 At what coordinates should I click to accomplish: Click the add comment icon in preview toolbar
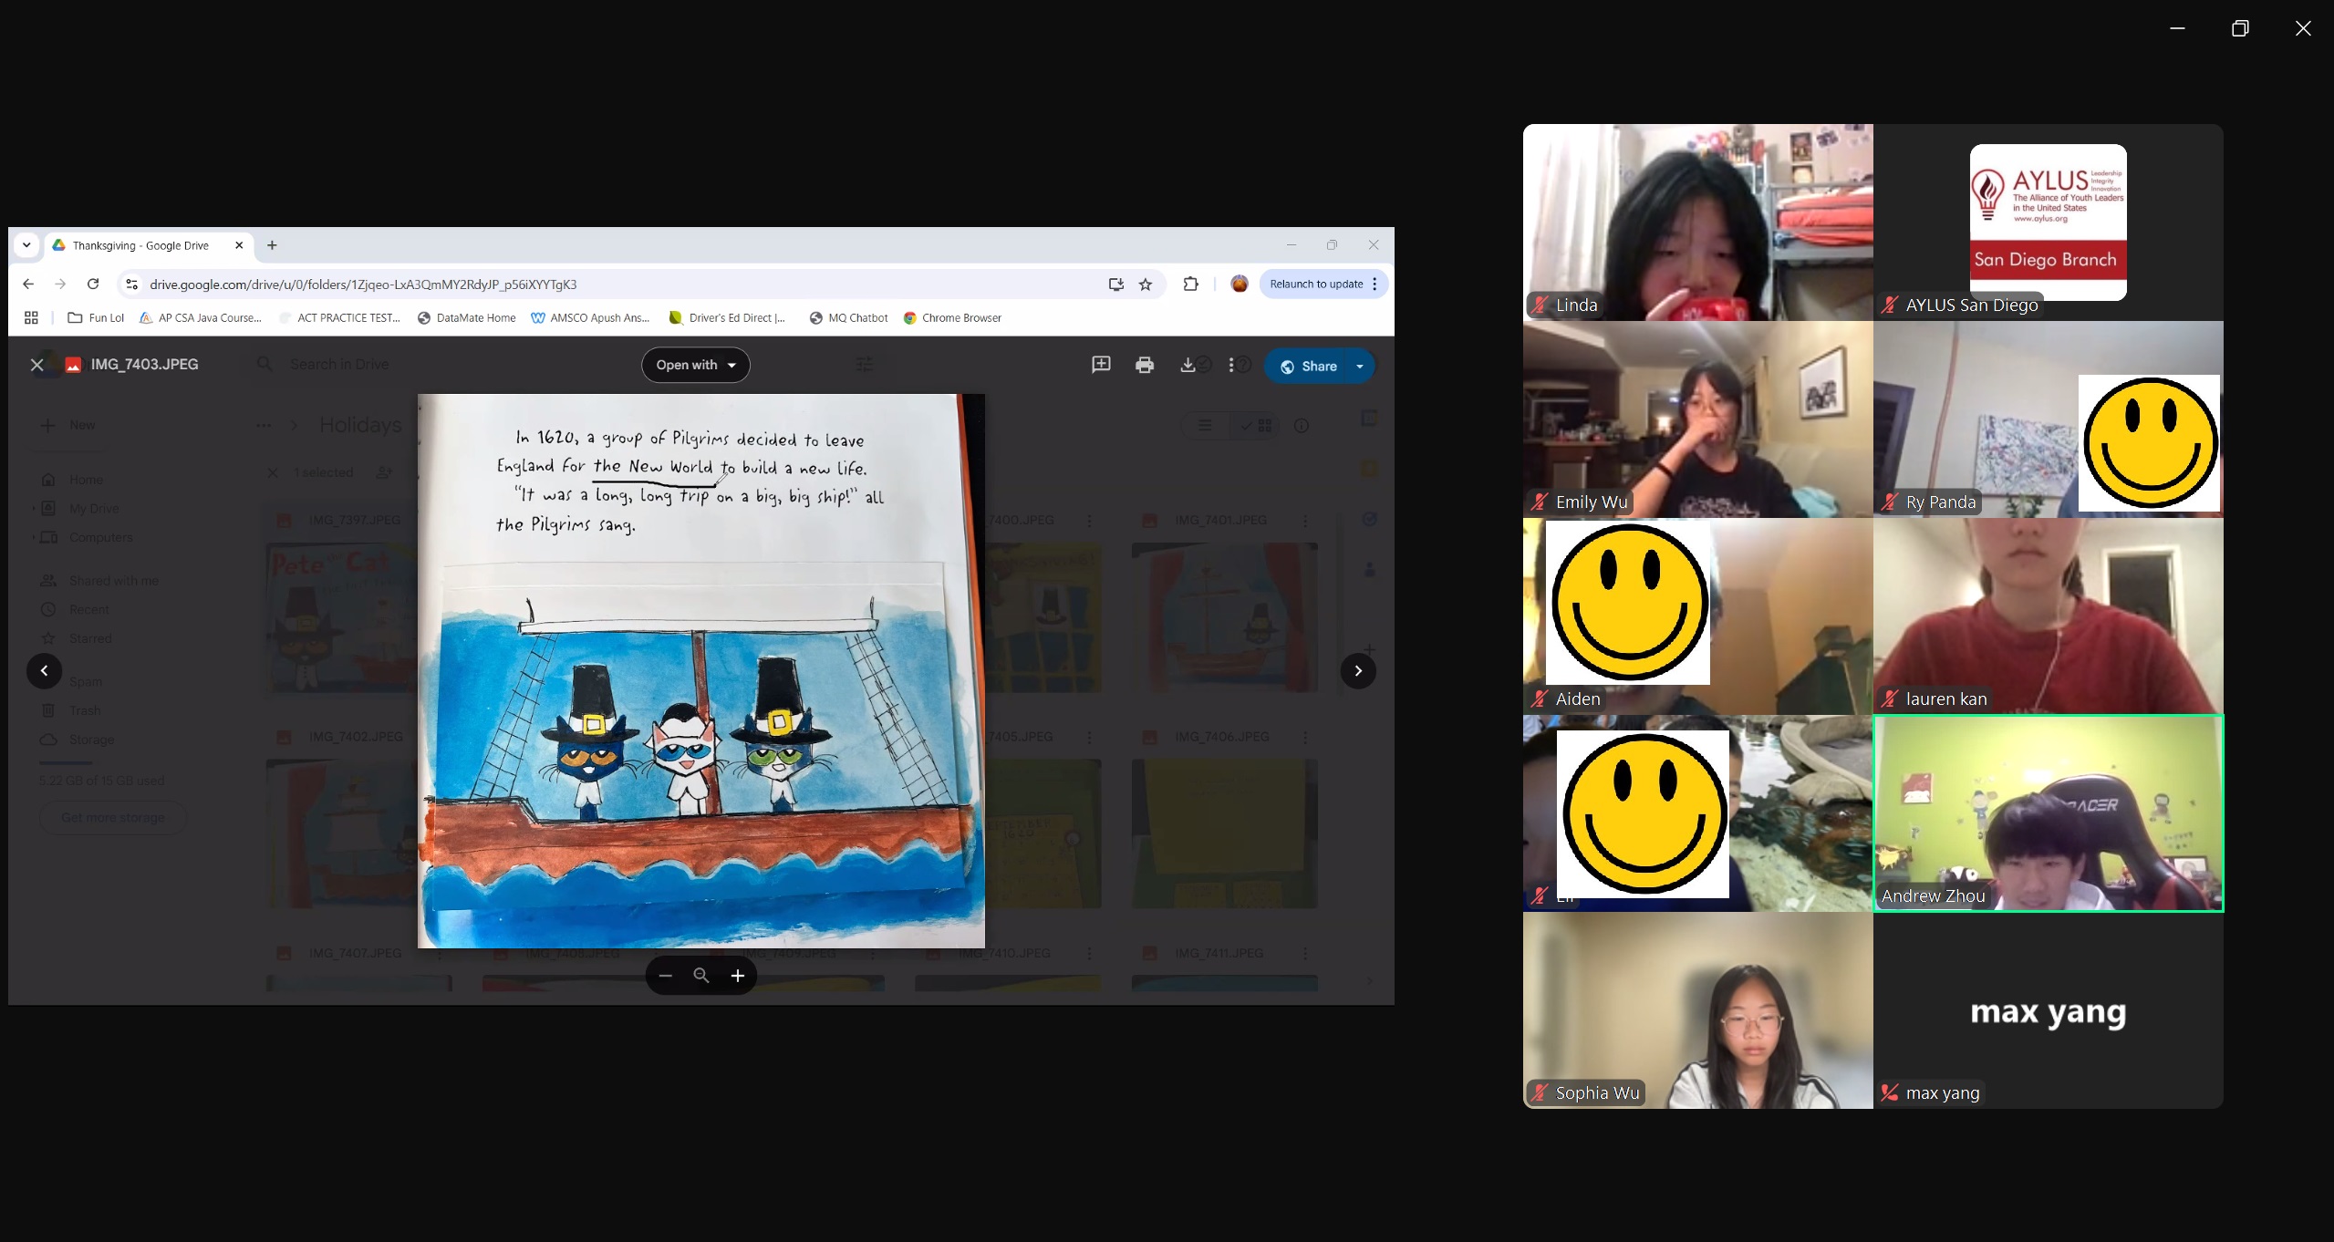(x=1101, y=365)
